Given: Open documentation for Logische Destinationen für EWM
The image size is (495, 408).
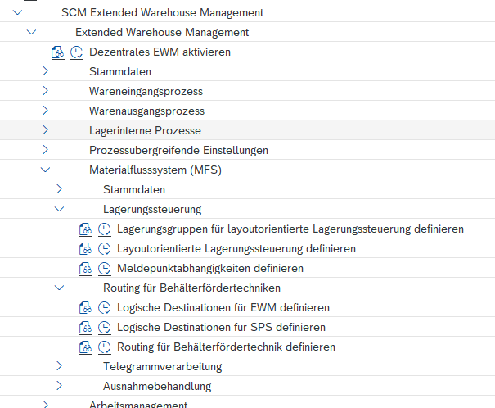Looking at the screenshot, I should coord(86,308).
